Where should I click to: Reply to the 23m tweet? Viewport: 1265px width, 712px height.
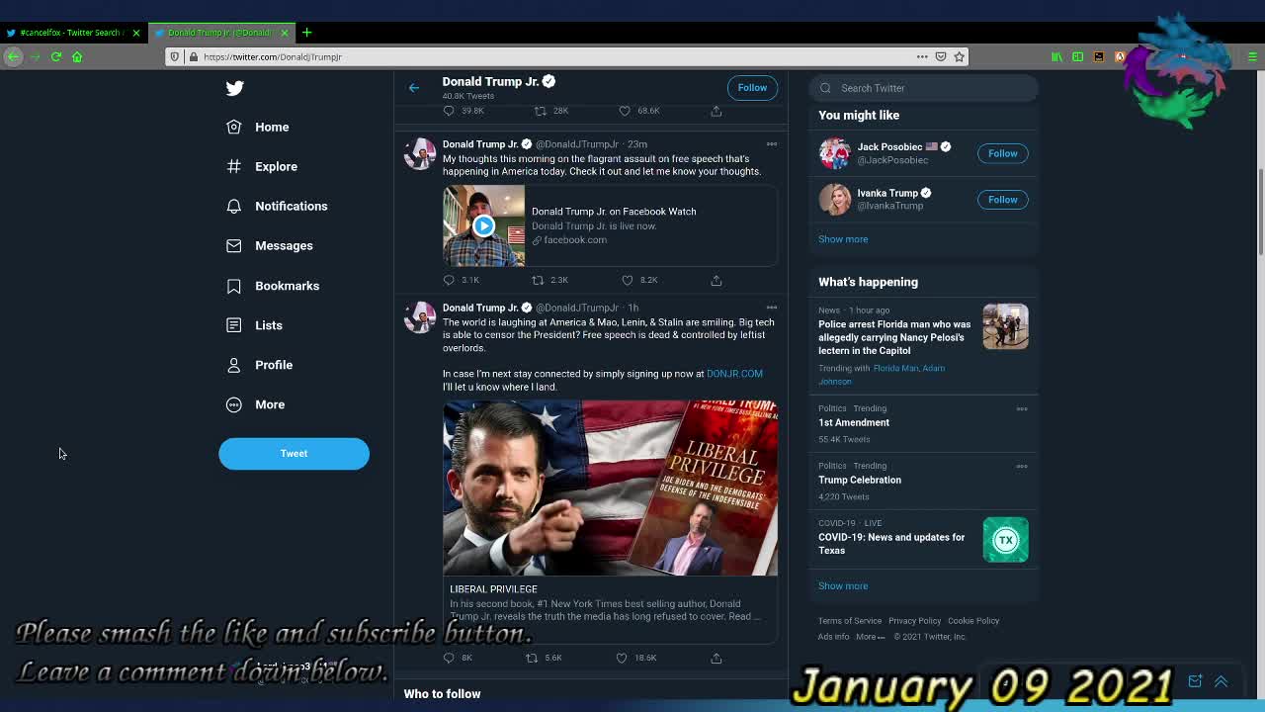449,280
